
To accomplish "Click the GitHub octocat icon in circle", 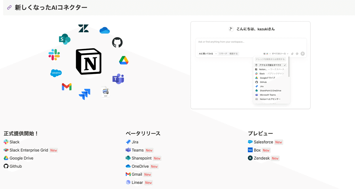I will pyautogui.click(x=117, y=43).
